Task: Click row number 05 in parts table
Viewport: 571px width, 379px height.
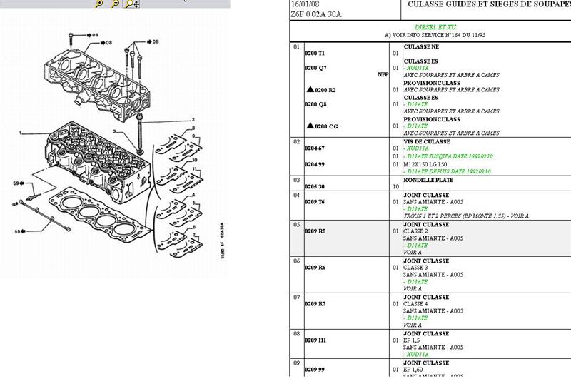Action: [297, 224]
